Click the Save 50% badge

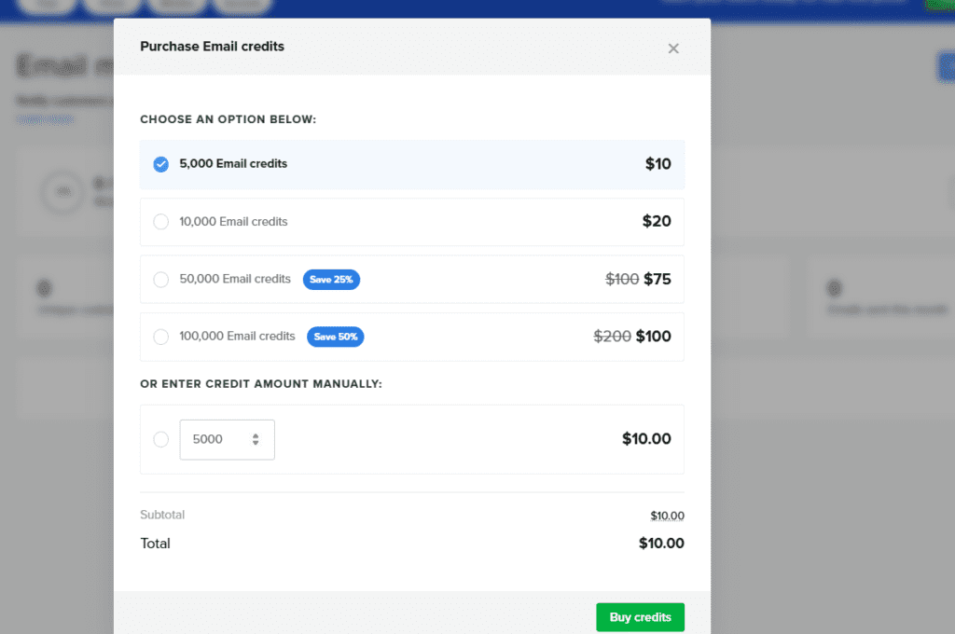click(x=336, y=337)
